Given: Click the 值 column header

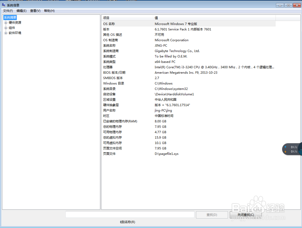Looking at the screenshot, I should click(214, 18).
